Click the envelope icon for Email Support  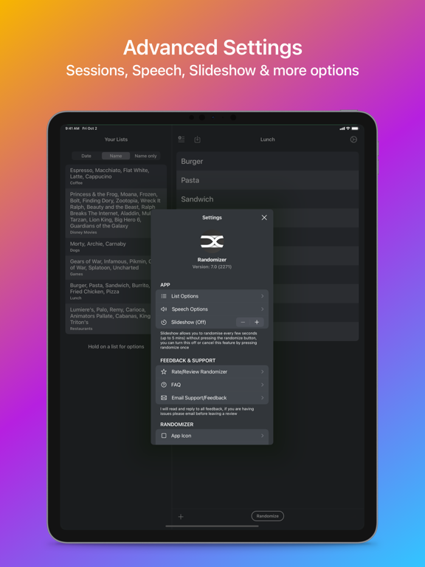point(164,398)
